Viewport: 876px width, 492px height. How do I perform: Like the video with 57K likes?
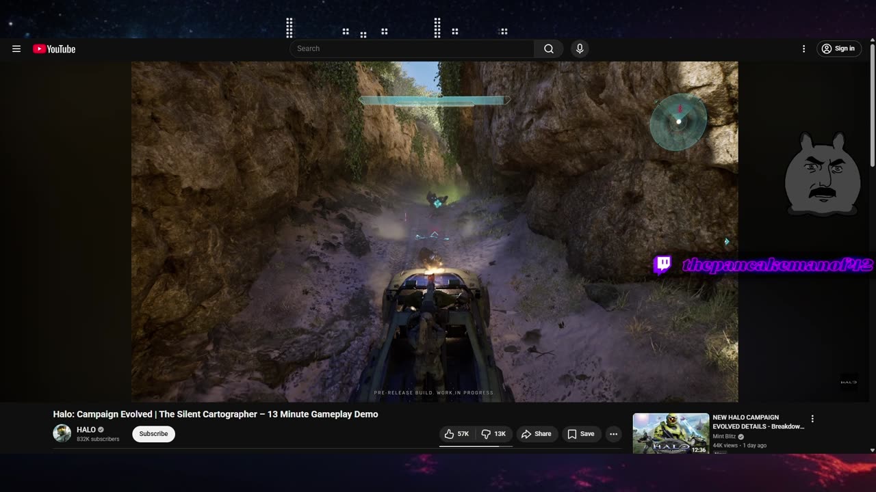pos(456,434)
